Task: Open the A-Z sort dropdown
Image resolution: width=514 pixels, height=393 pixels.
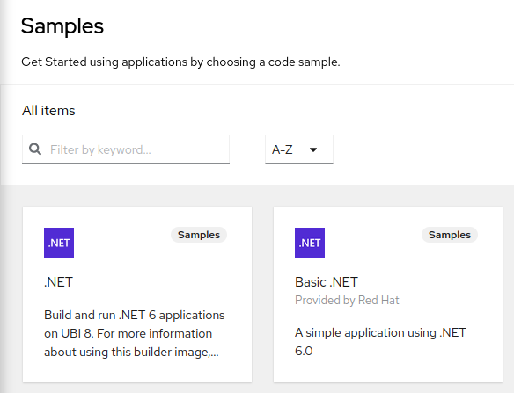Action: (299, 149)
